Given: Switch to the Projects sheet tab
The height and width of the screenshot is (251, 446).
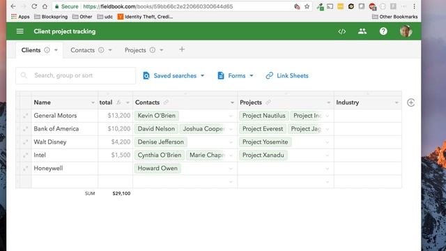Looking at the screenshot, I should point(135,50).
